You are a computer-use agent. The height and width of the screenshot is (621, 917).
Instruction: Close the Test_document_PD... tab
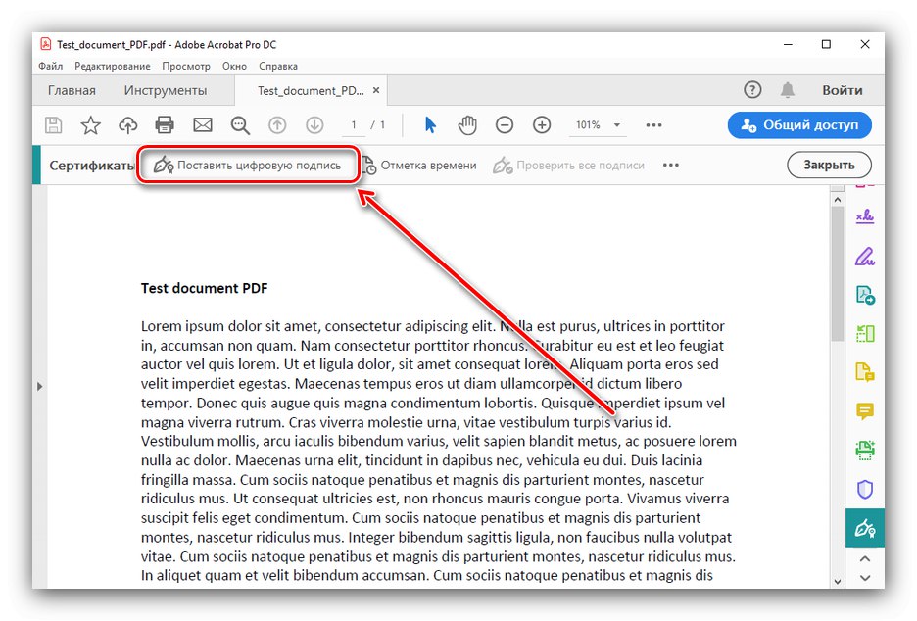(376, 90)
